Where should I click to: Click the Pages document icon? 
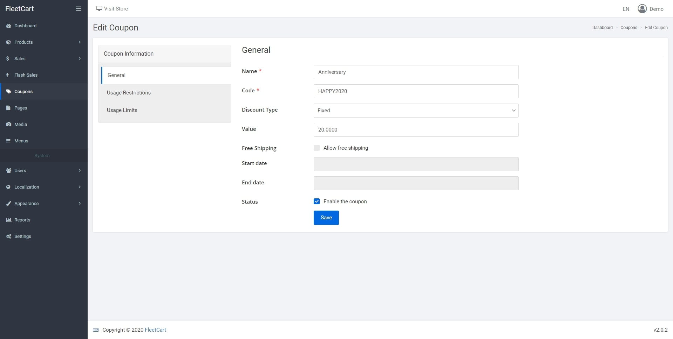click(8, 108)
